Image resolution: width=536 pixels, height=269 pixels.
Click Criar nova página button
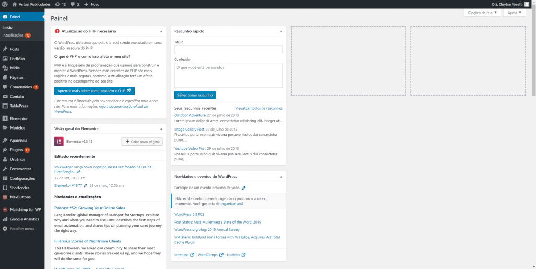coord(142,141)
